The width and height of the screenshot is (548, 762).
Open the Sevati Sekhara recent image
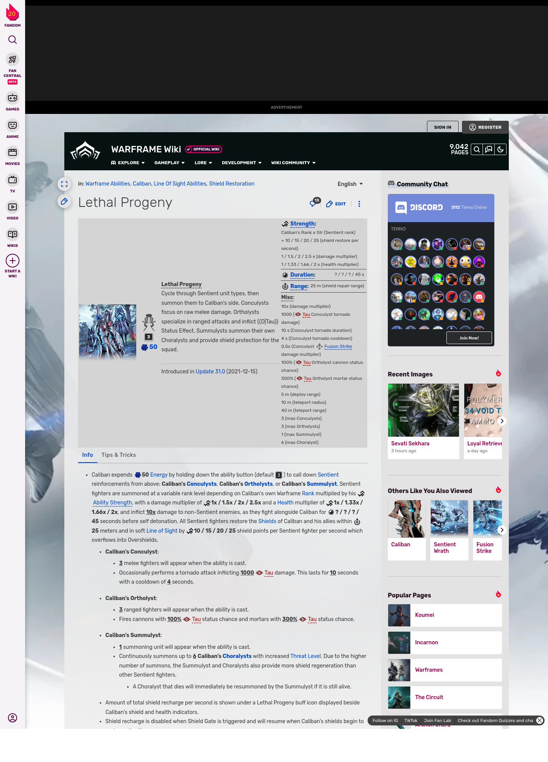[x=424, y=410]
